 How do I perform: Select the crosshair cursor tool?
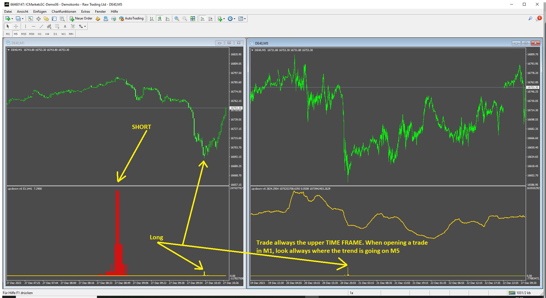coord(16,26)
